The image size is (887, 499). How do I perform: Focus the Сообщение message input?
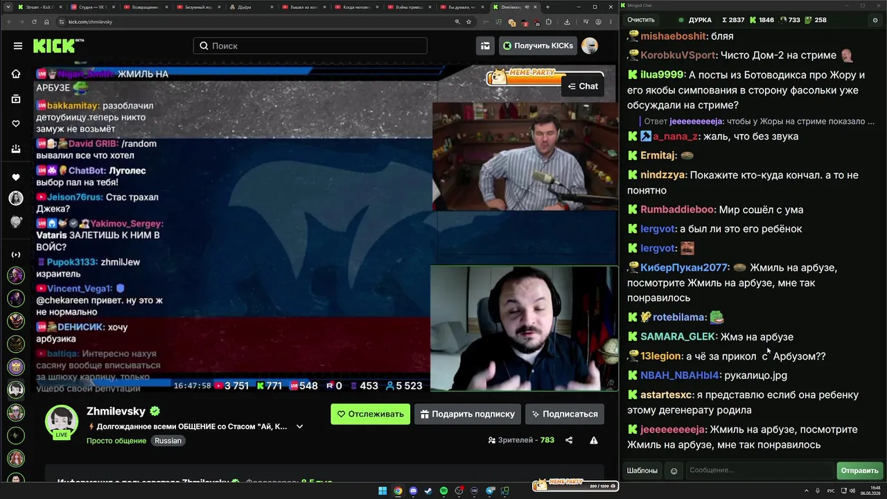point(760,471)
